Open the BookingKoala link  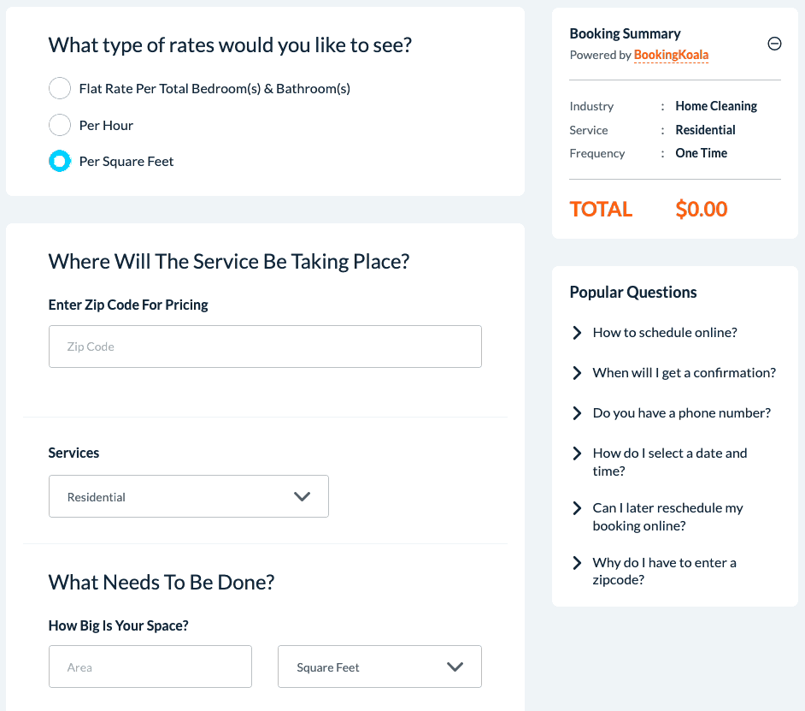(x=671, y=55)
